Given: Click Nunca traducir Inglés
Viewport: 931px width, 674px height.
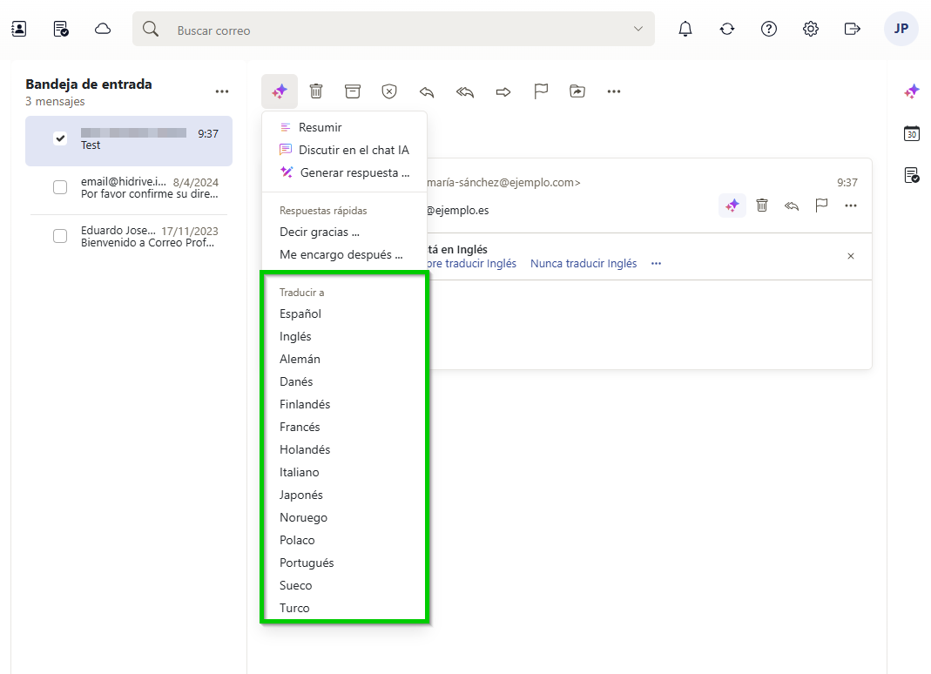Looking at the screenshot, I should (584, 263).
